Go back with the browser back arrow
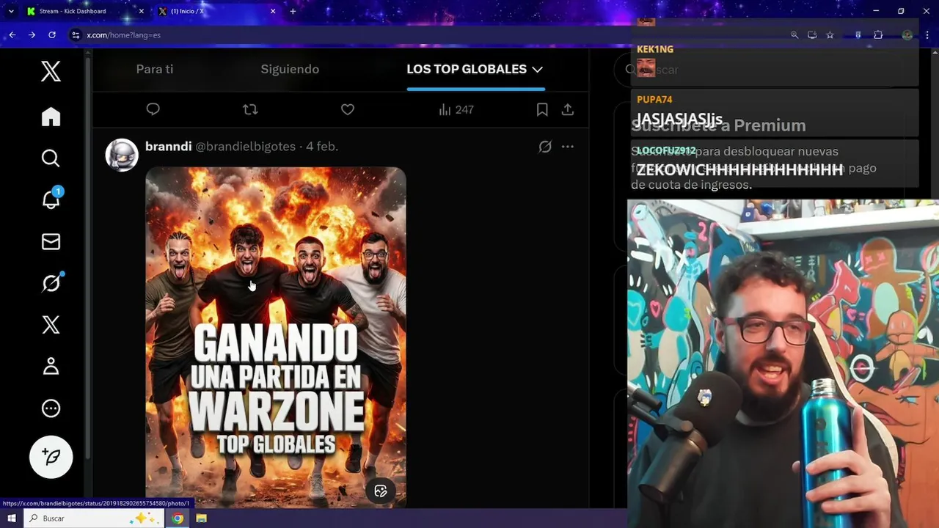Image resolution: width=939 pixels, height=528 pixels. click(12, 34)
